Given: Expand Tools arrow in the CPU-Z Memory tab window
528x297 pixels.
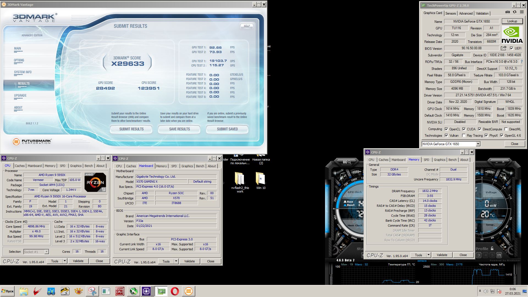Looking at the screenshot, I should 428,255.
